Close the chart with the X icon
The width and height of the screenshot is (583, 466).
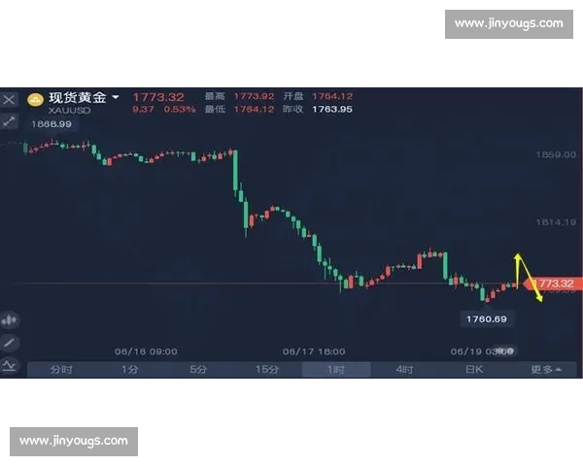tap(9, 100)
